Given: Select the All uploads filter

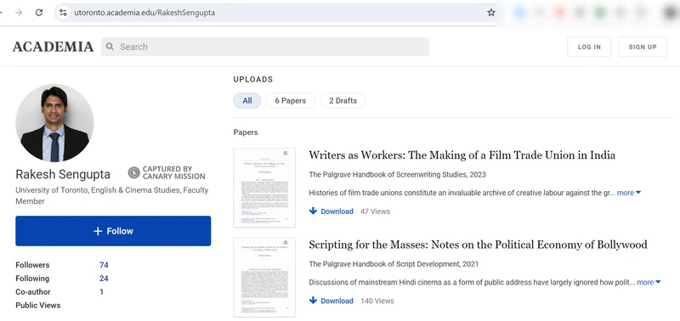Looking at the screenshot, I should click(247, 100).
